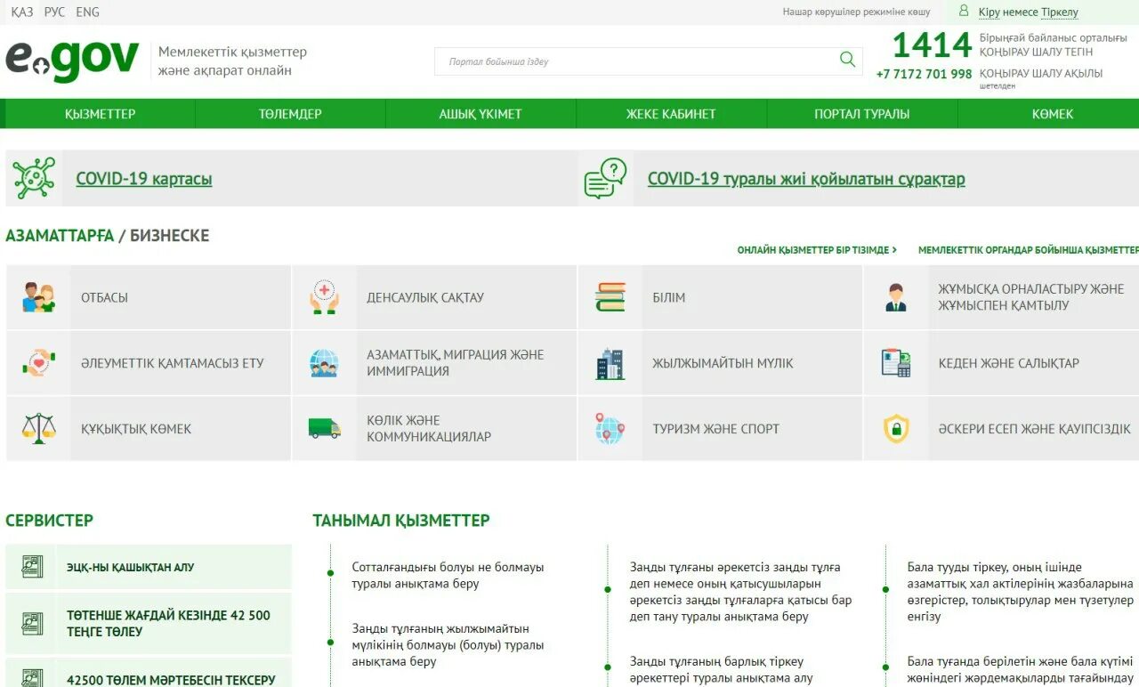Click the icon beside ЭЦҚ-НЫ ҚАШЫҚТАН АЛУ
Viewport: 1139px width, 687px height.
(32, 567)
